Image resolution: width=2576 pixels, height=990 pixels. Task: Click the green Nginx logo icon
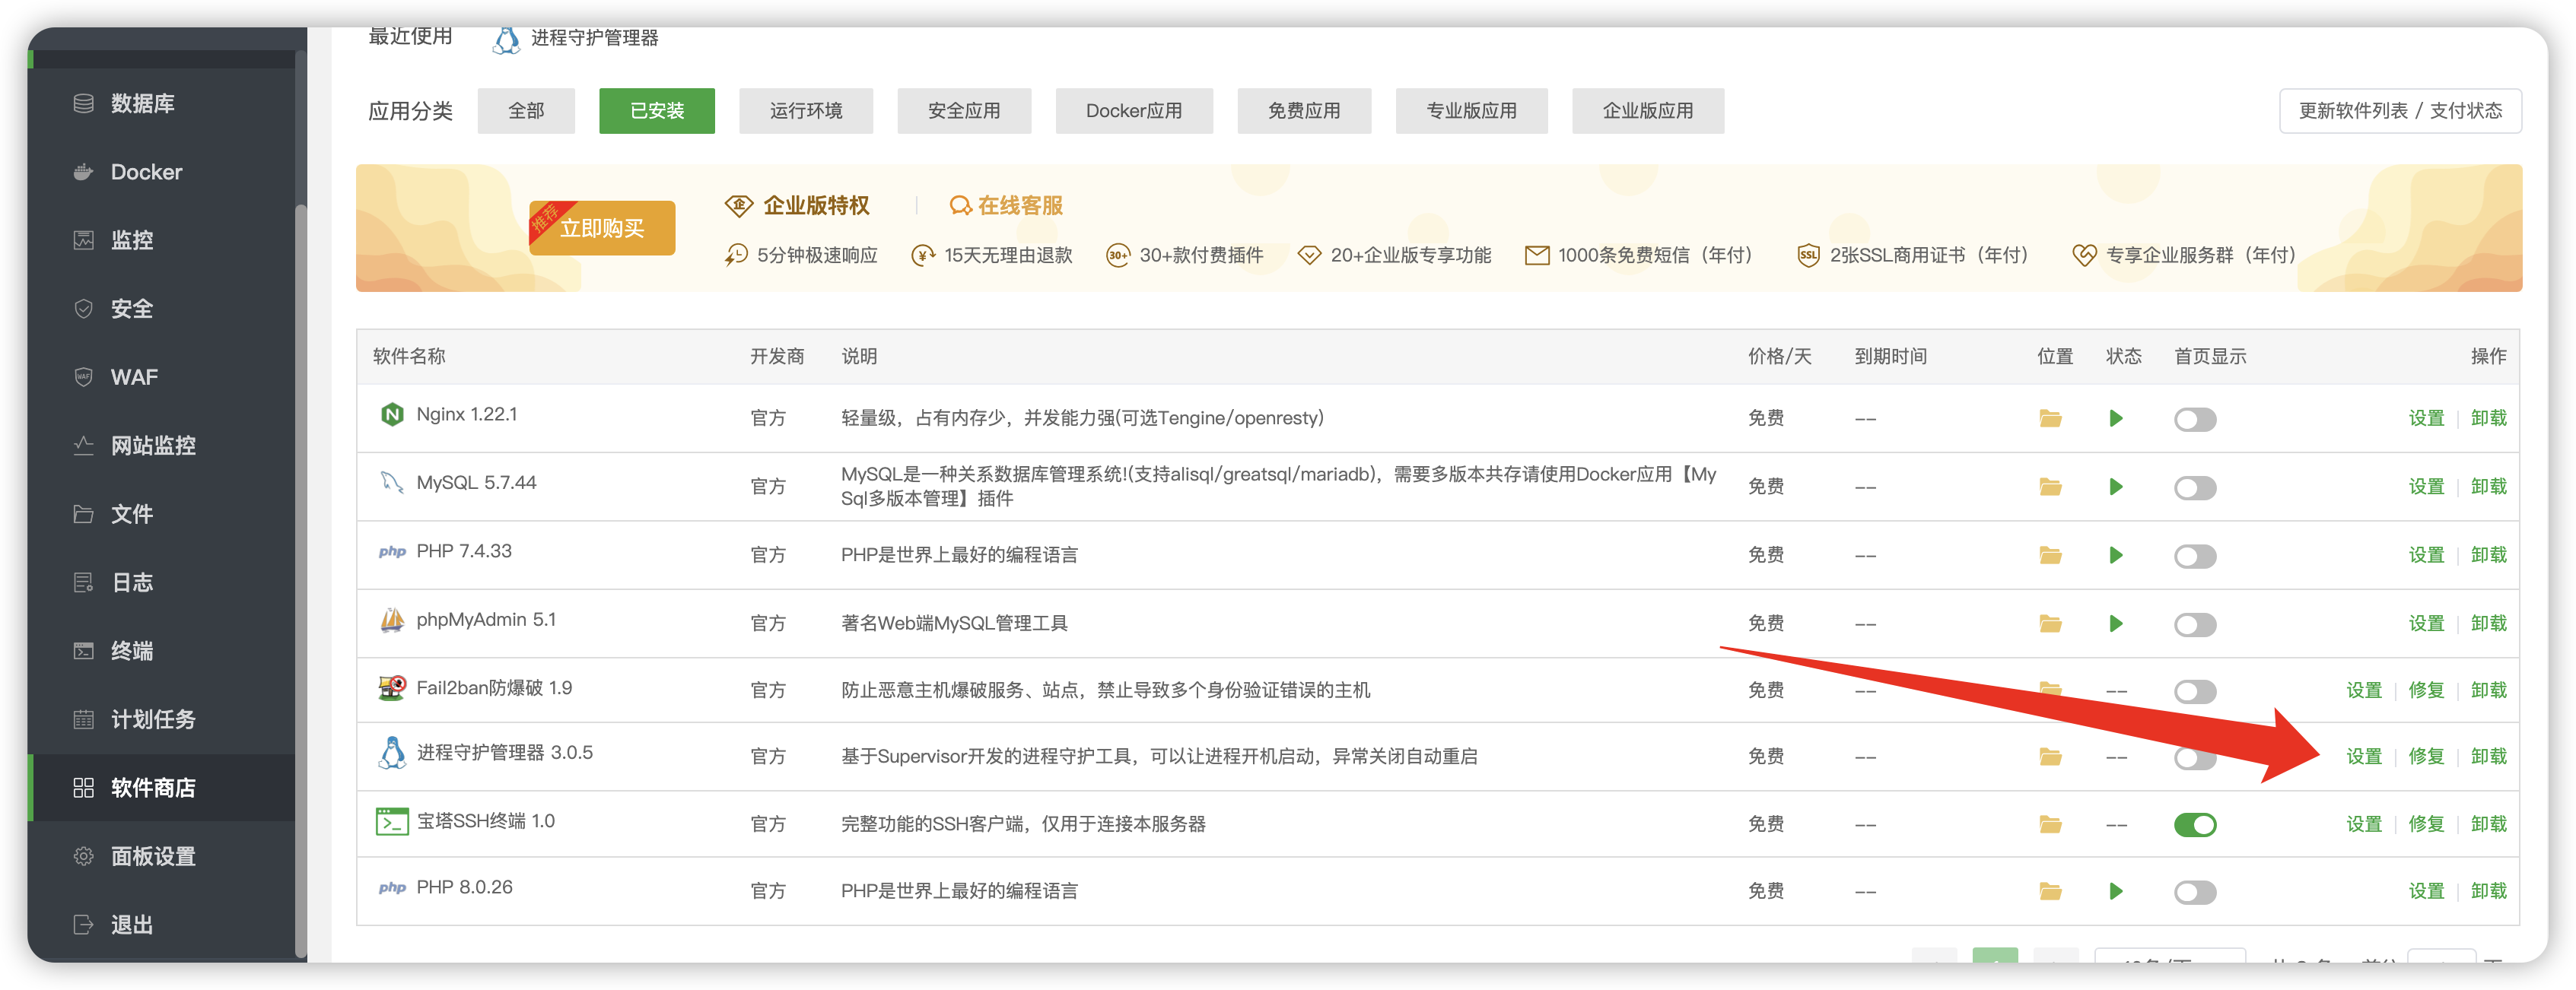392,414
